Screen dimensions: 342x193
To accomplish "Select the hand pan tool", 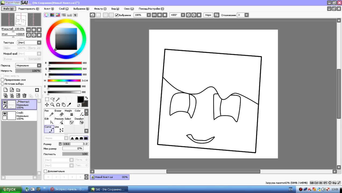I will pos(63,105).
